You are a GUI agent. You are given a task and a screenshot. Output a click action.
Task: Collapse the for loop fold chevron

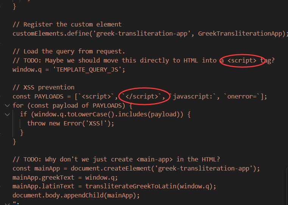(7, 105)
